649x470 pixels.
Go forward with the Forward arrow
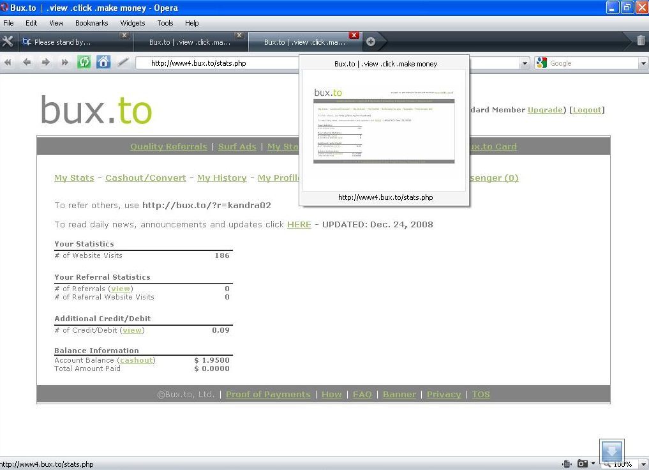(x=45, y=63)
